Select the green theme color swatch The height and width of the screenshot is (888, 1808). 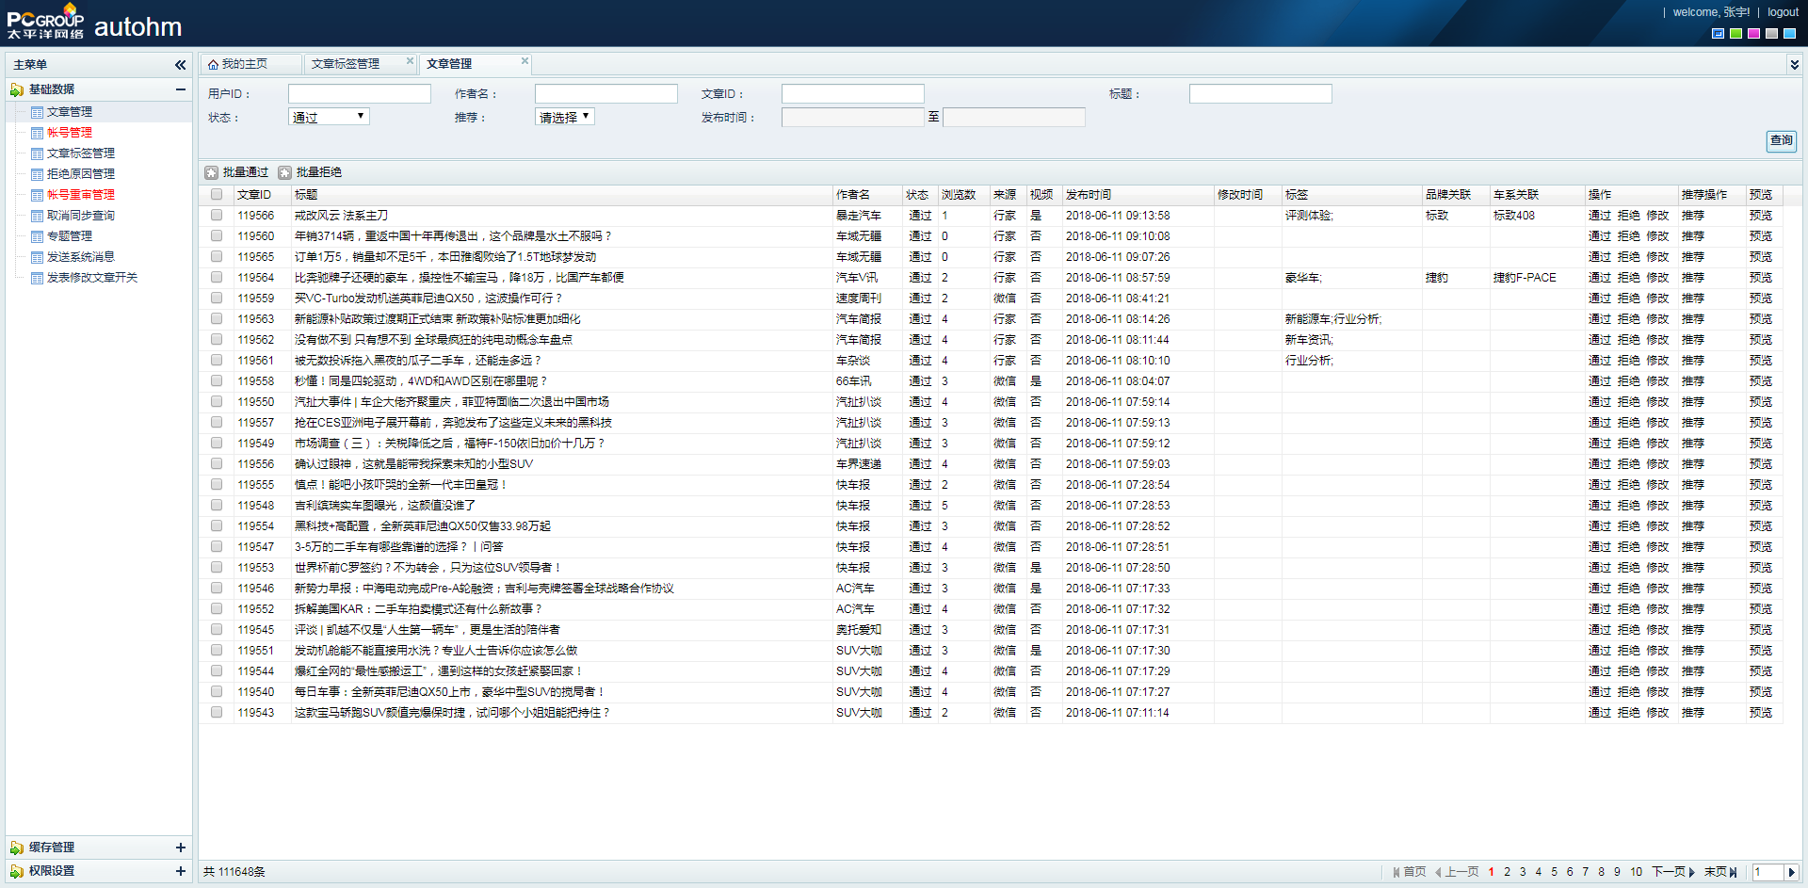1735,33
